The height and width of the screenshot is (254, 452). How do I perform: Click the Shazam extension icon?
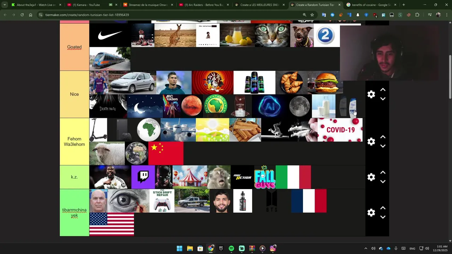332,15
